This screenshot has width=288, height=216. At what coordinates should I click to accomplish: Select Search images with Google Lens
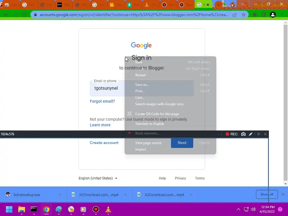170,104
